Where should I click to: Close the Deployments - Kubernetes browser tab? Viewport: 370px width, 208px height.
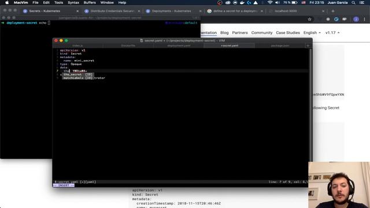pos(201,11)
